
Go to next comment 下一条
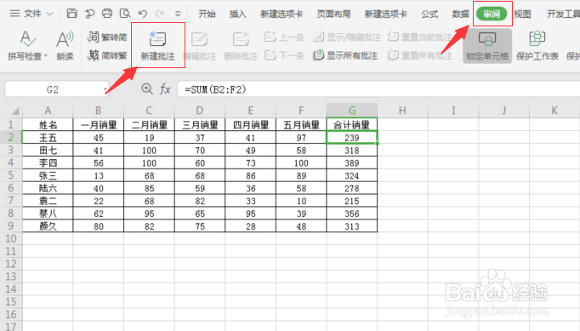coord(284,55)
